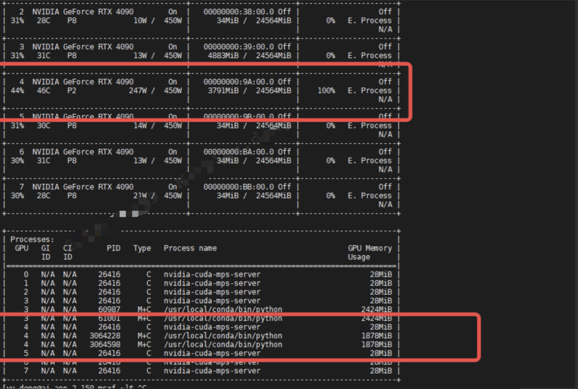Viewport: 578px width, 389px height.
Task: Click 1878MiB usage in the PID 3064598 row
Action: click(376, 345)
